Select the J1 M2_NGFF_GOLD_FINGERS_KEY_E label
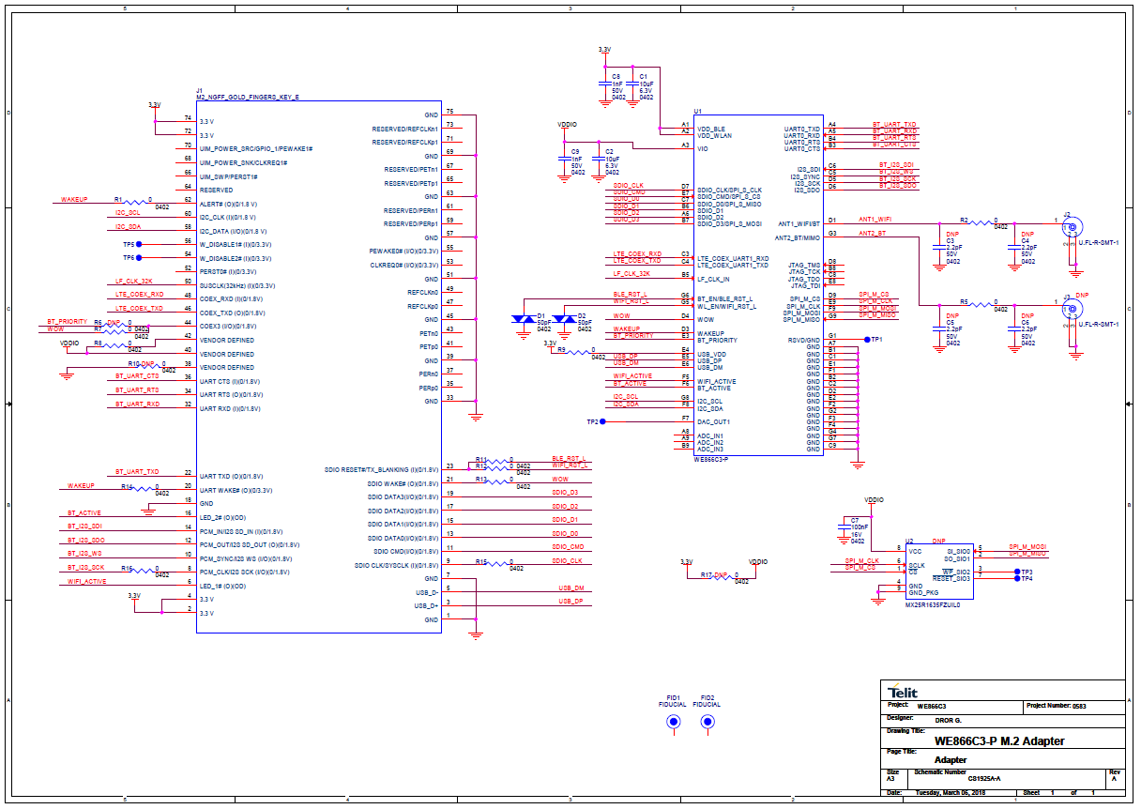 tap(246, 97)
